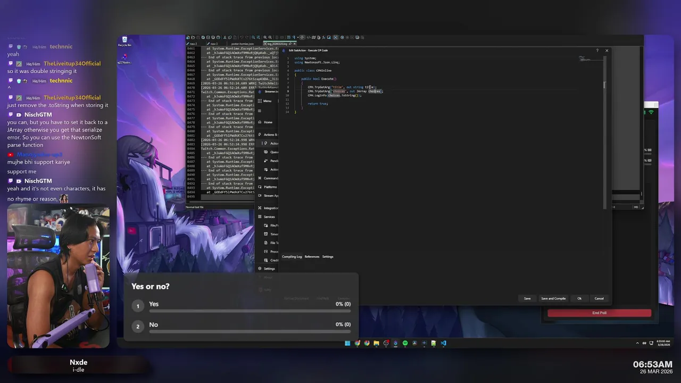Click the 'return true;' code line
The image size is (681, 383).
tap(318, 104)
